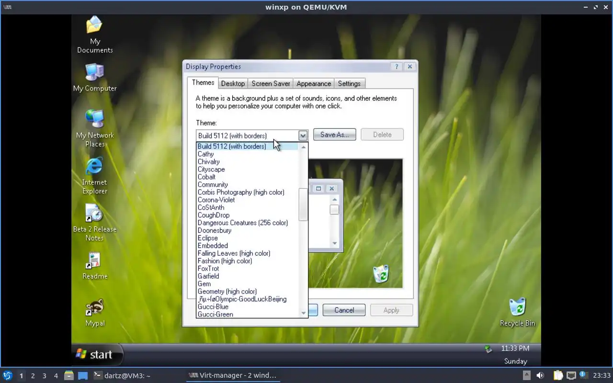Pick the FoxTrot theme
The image size is (613, 383).
tap(248, 269)
